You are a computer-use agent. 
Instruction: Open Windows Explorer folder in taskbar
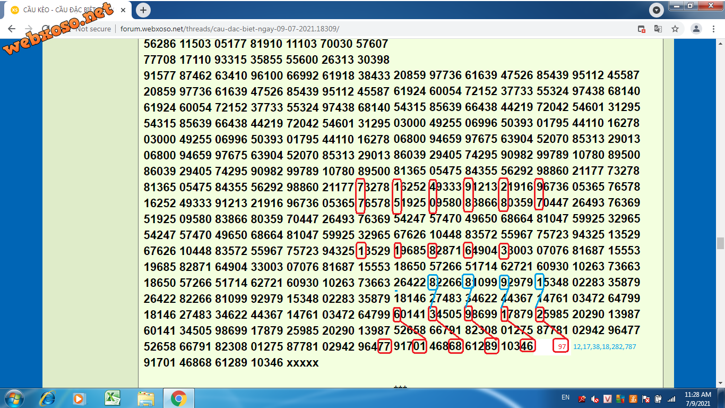tap(145, 398)
